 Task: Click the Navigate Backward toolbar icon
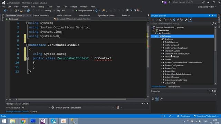(5, 11)
